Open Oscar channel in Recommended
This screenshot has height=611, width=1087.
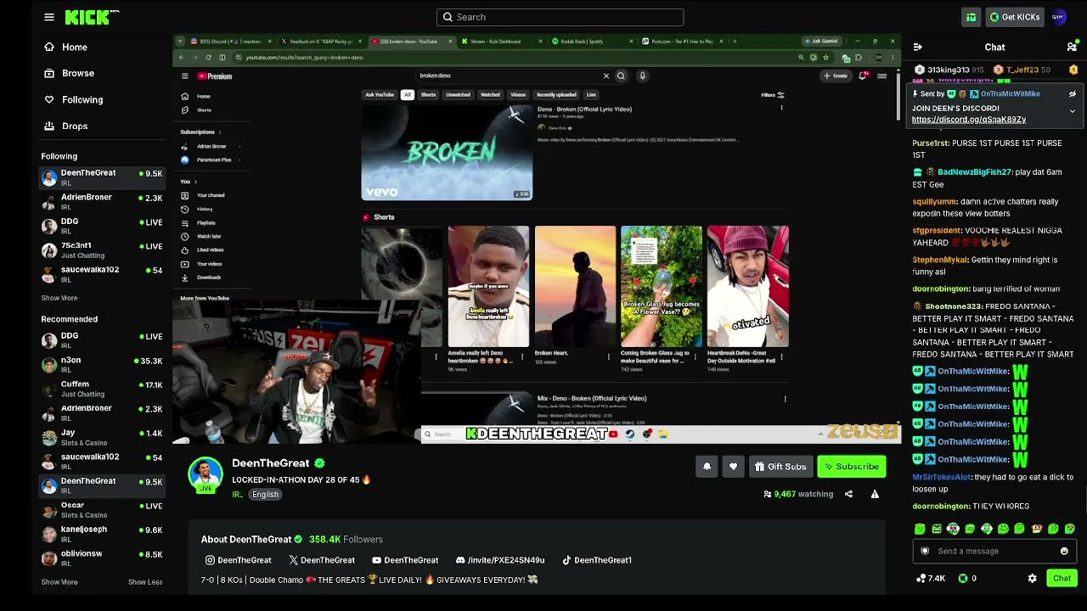pyautogui.click(x=102, y=509)
